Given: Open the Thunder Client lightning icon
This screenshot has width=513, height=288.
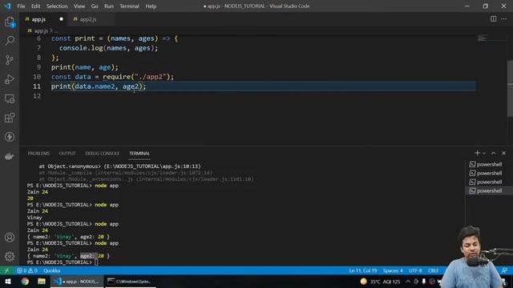Looking at the screenshot, I should click(x=10, y=137).
